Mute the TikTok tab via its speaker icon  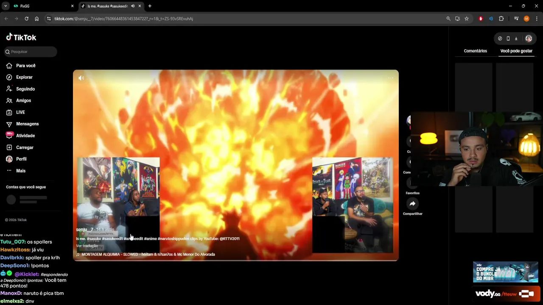133,6
